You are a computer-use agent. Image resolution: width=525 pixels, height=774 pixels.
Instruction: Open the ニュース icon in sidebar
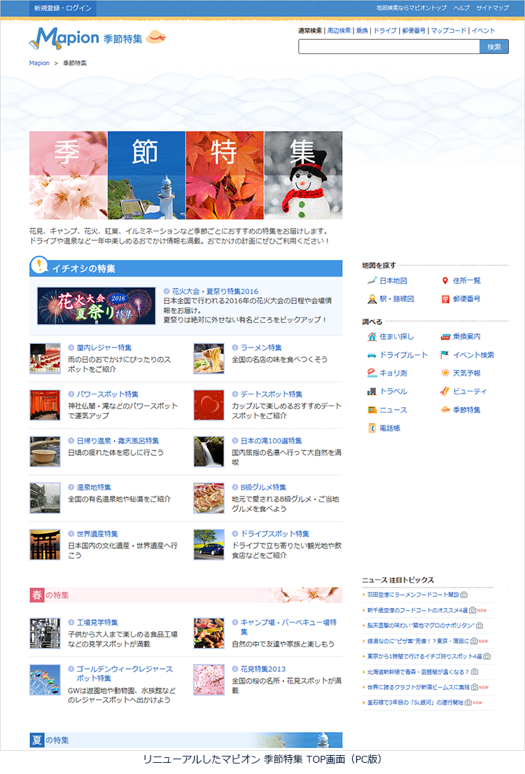372,410
